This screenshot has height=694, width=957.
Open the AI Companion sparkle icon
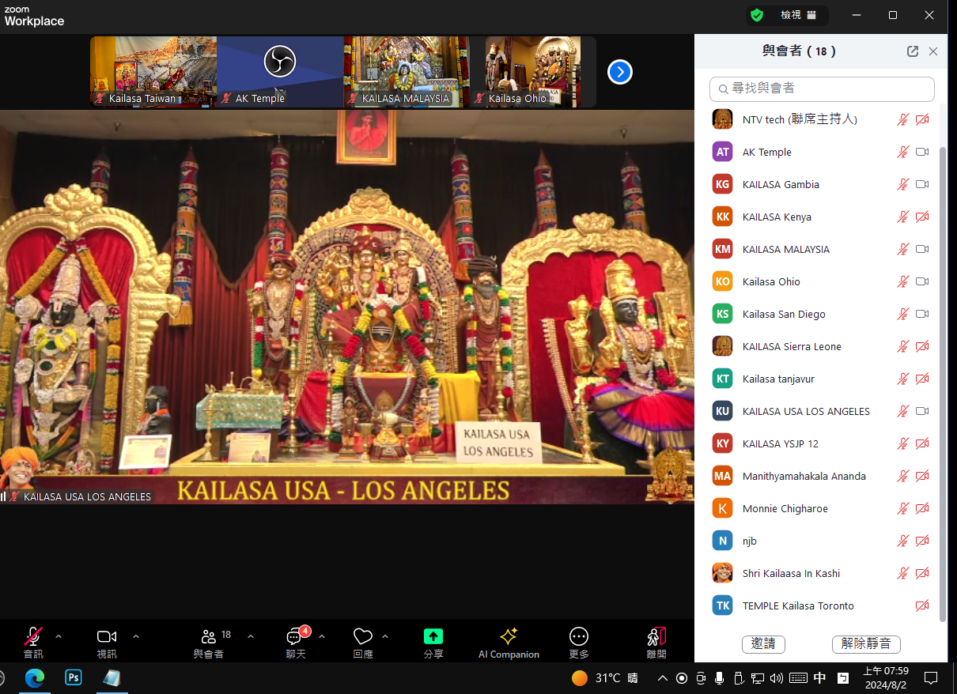(x=509, y=637)
